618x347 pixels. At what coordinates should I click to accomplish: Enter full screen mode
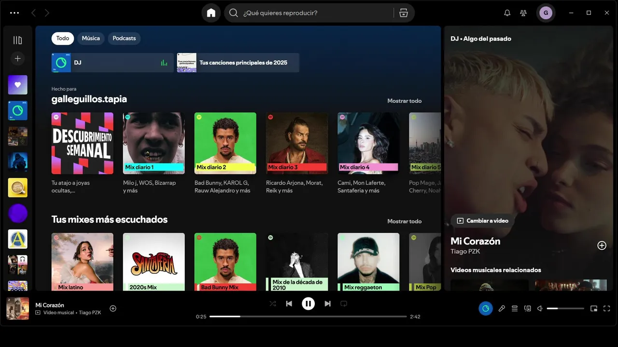click(x=607, y=308)
